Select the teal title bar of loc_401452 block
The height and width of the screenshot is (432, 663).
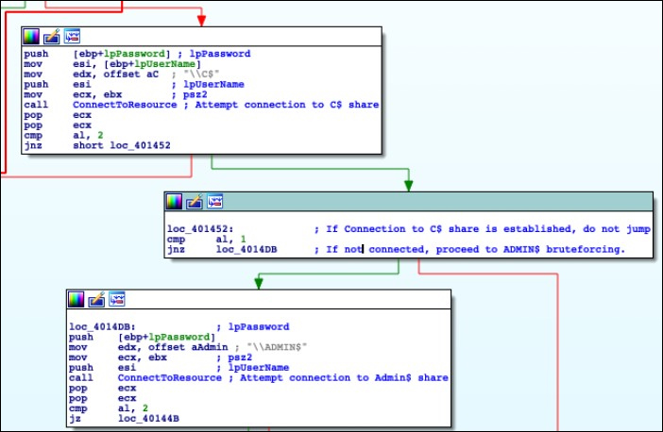pyautogui.click(x=408, y=202)
